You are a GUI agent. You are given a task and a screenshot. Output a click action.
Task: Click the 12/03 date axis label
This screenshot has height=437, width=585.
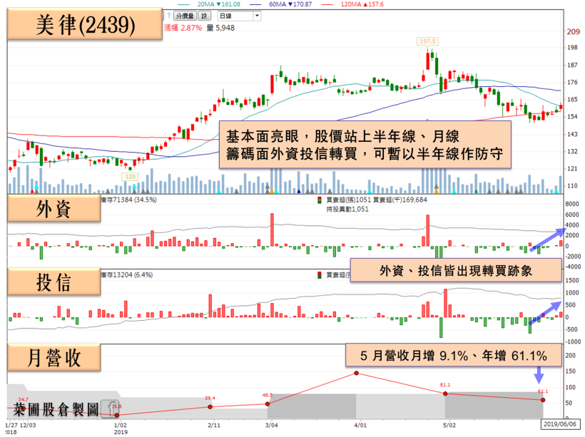(x=28, y=425)
